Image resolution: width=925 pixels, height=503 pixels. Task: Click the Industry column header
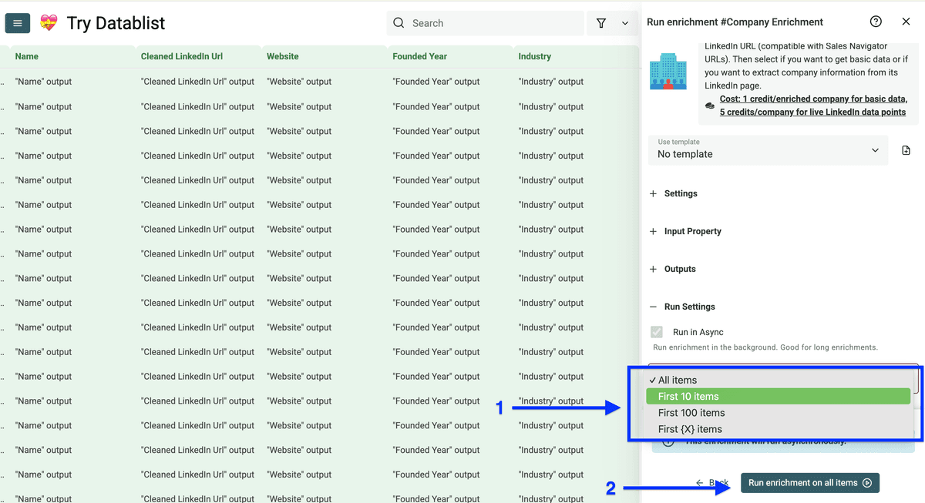pyautogui.click(x=535, y=56)
